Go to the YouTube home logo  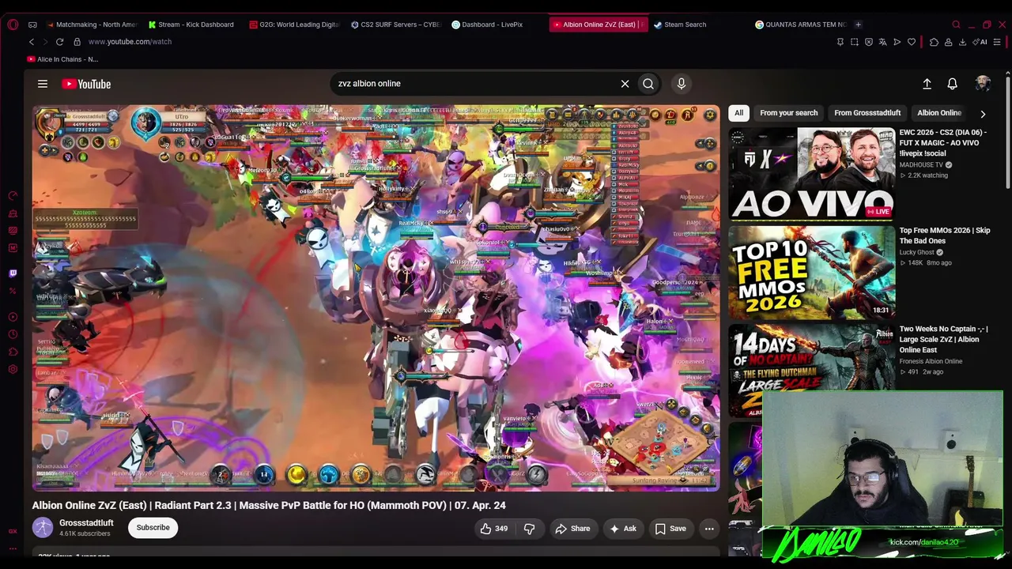coord(86,84)
